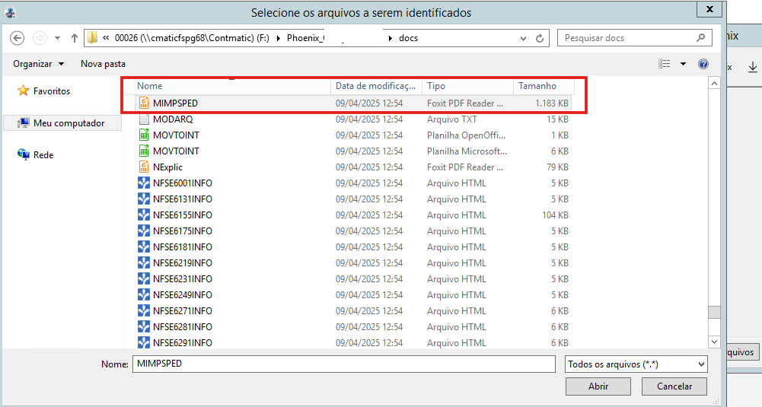Click the docs breadcrumb segment
This screenshot has height=407, width=762.
click(408, 38)
